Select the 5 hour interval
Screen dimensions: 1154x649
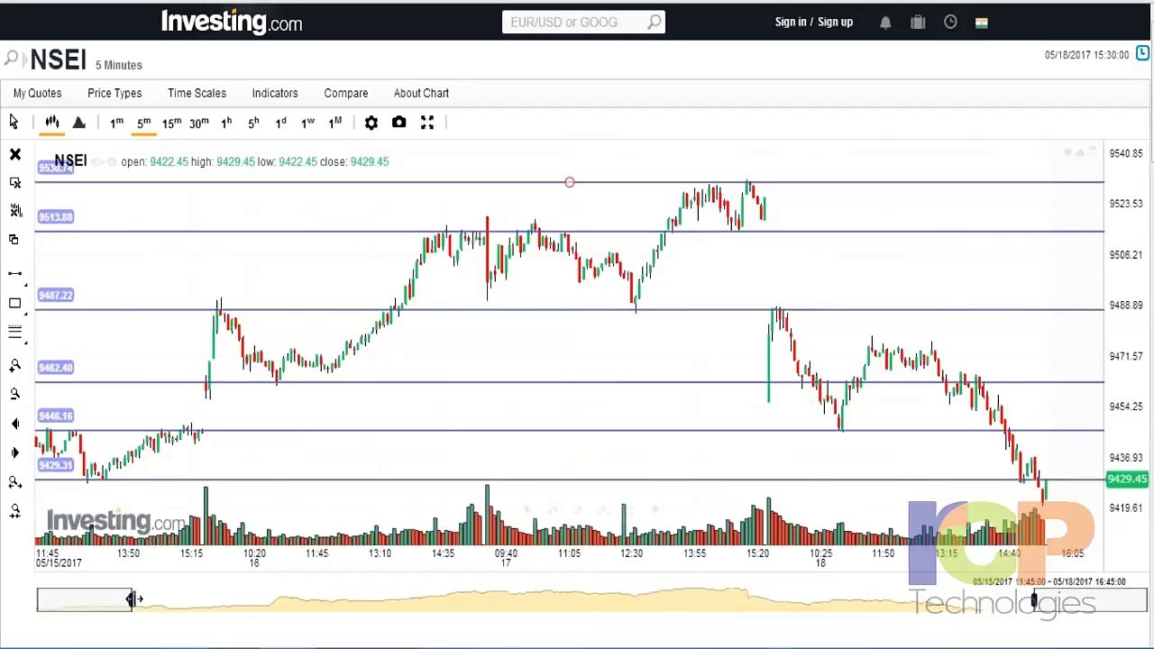click(253, 123)
